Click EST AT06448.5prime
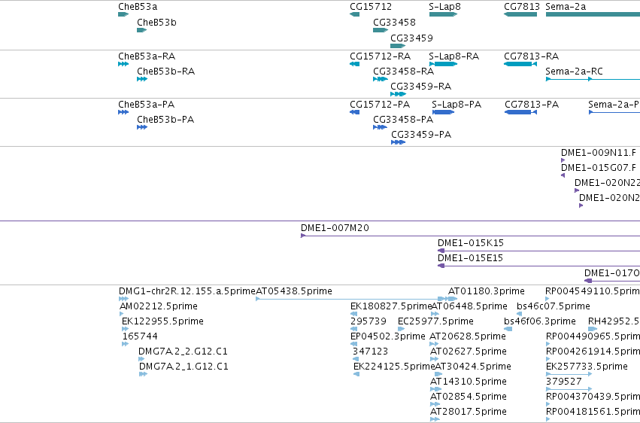 point(469,306)
